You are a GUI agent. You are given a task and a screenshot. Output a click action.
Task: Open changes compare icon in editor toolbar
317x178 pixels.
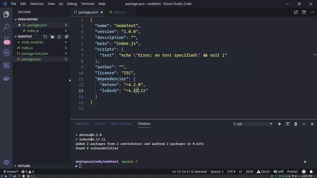click(296, 12)
